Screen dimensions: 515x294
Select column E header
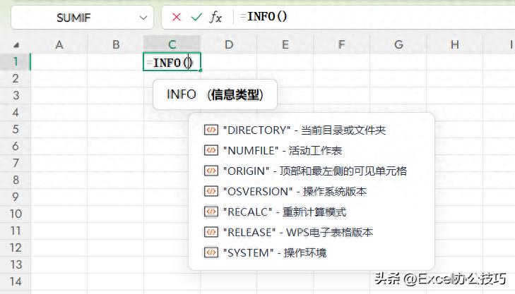[285, 44]
